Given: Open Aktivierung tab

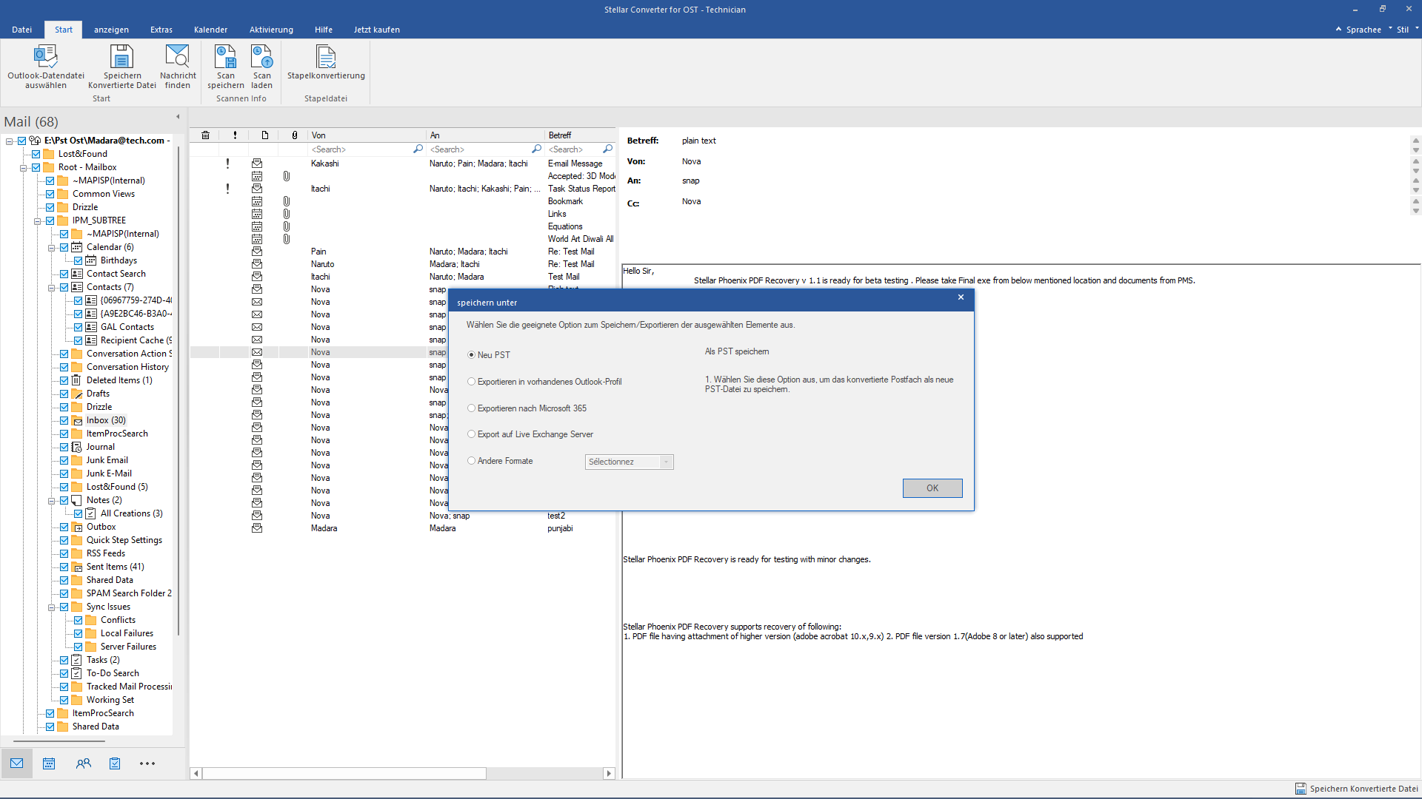Looking at the screenshot, I should 271,30.
